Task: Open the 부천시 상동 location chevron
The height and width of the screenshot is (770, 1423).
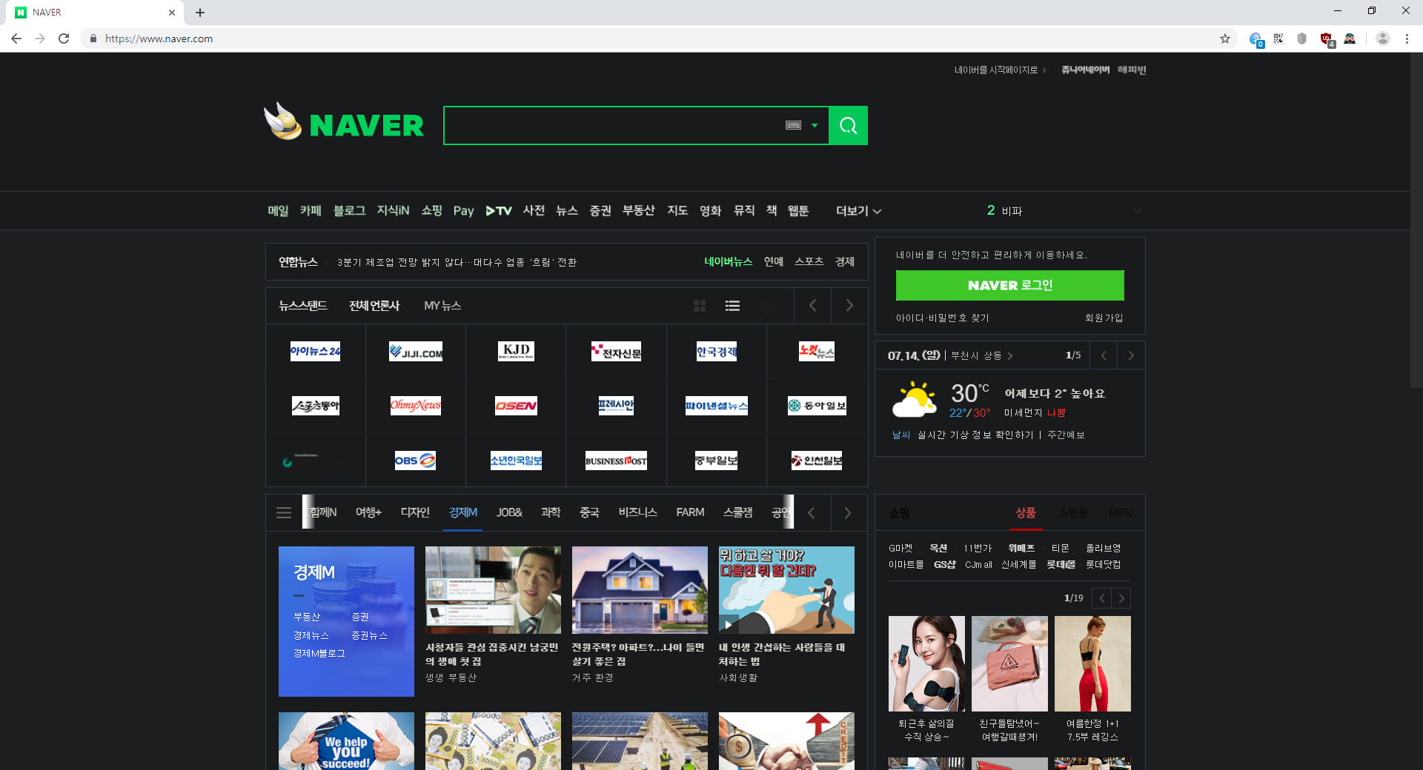Action: click(1010, 356)
